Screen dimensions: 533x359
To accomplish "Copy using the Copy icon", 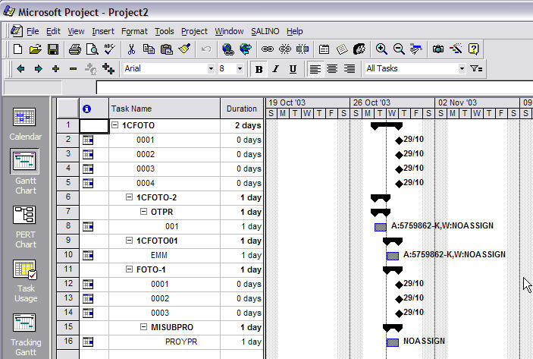I will (149, 49).
